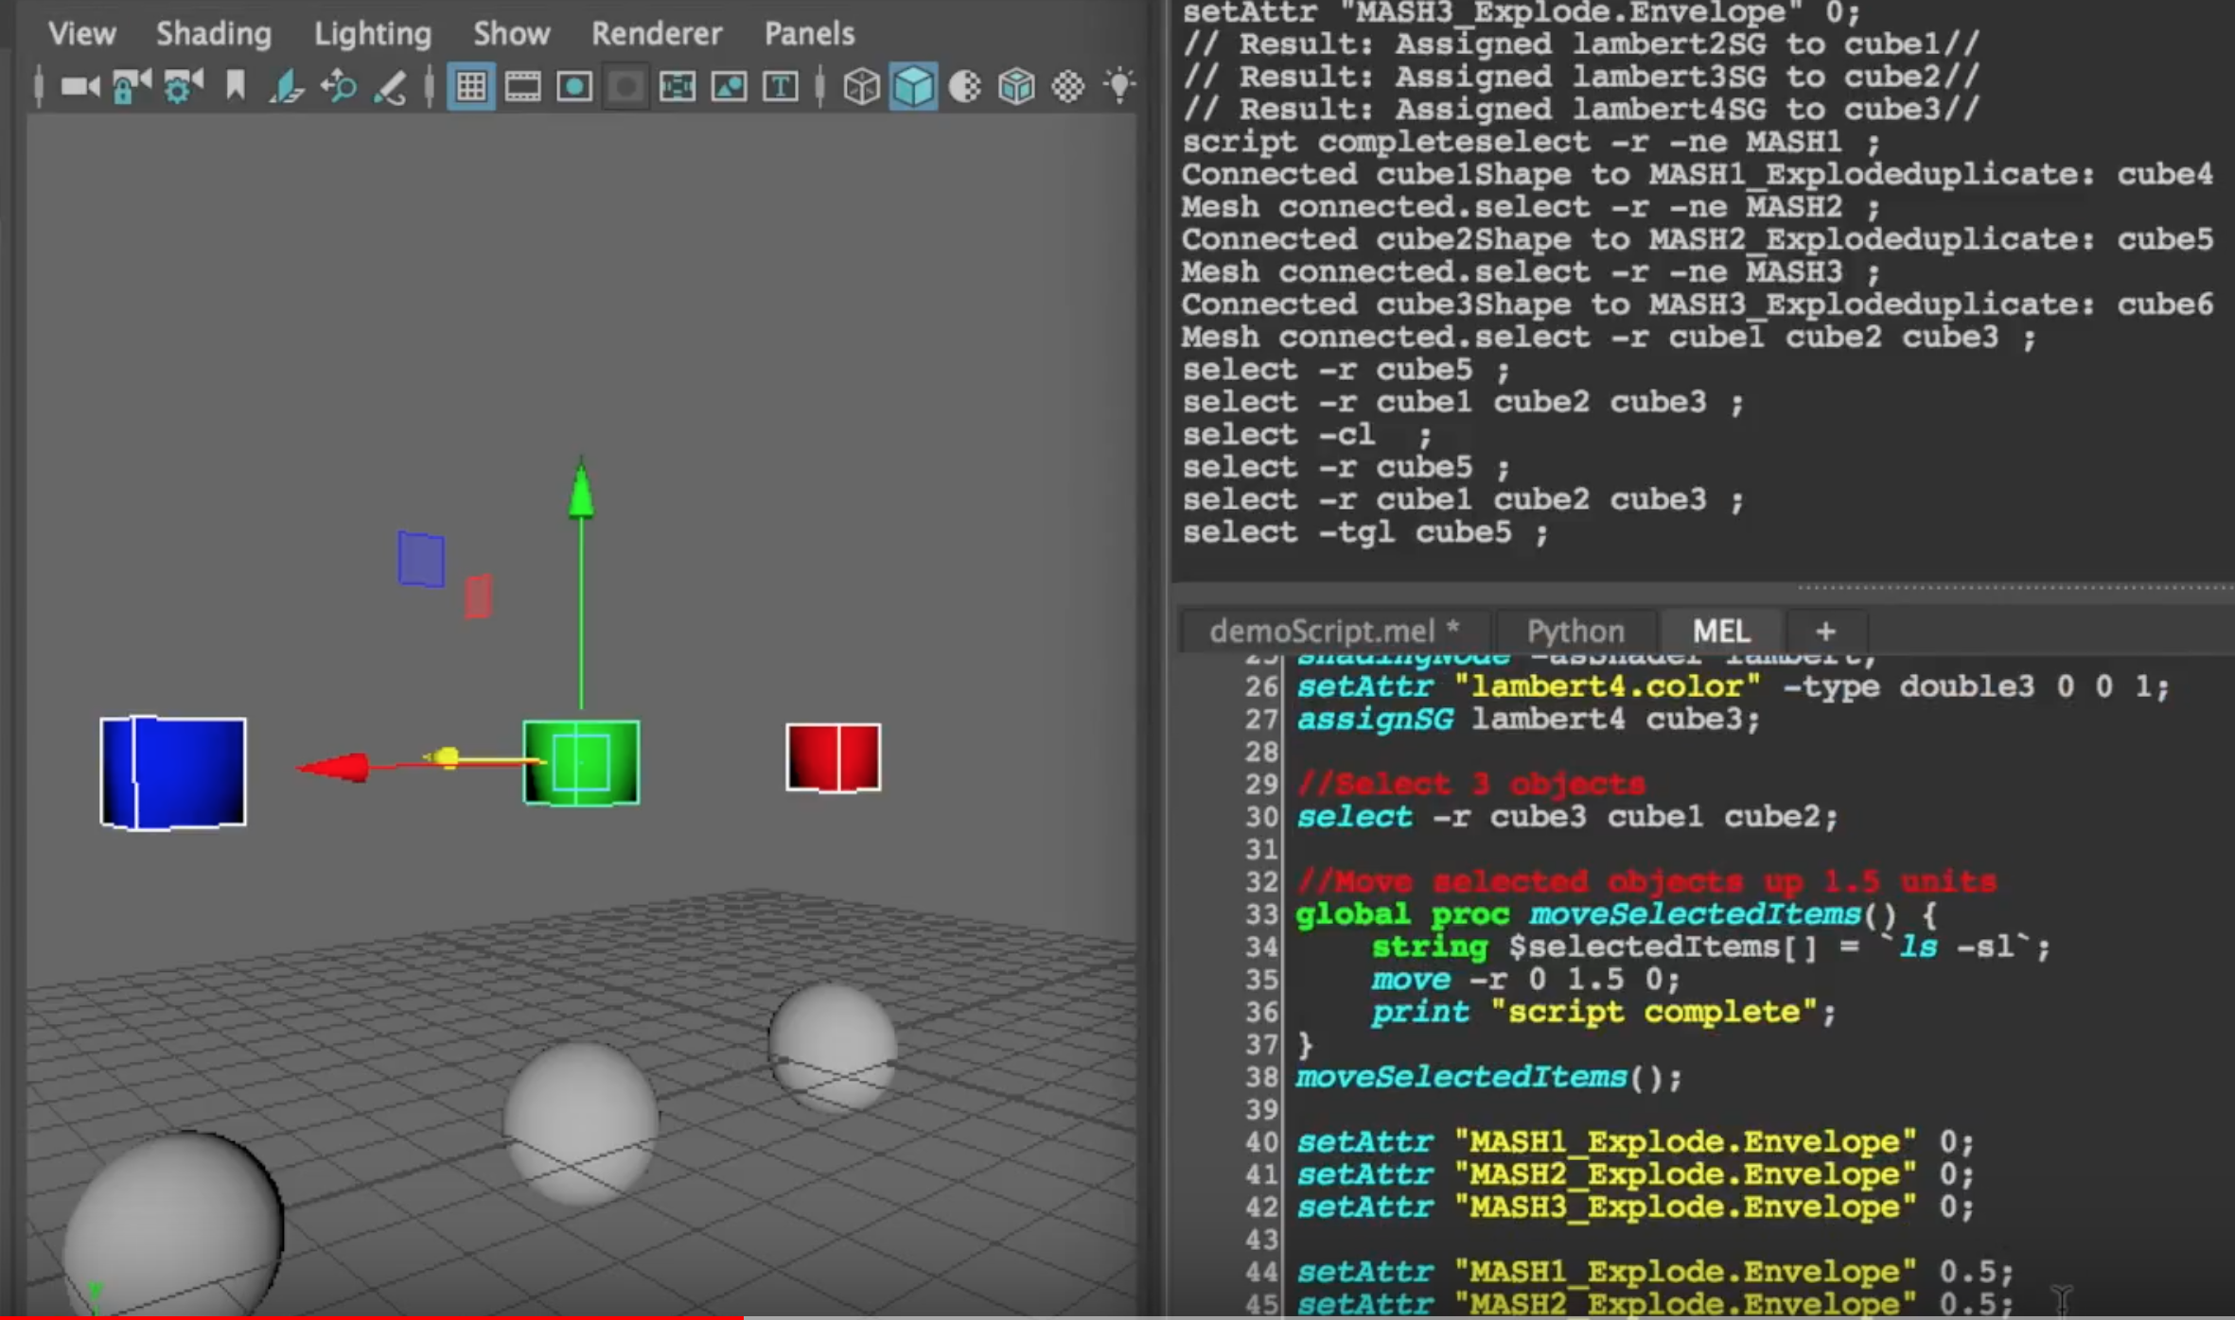The height and width of the screenshot is (1320, 2235).
Task: Select the large red cube
Action: [834, 757]
